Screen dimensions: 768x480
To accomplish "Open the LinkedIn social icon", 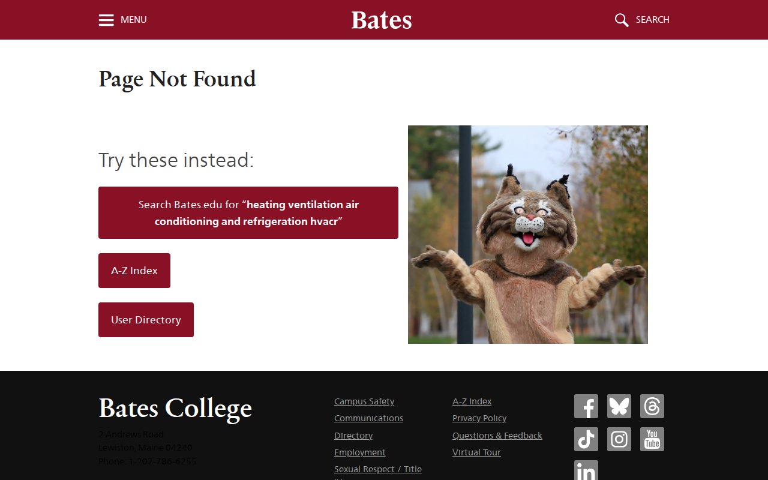I will point(586,471).
